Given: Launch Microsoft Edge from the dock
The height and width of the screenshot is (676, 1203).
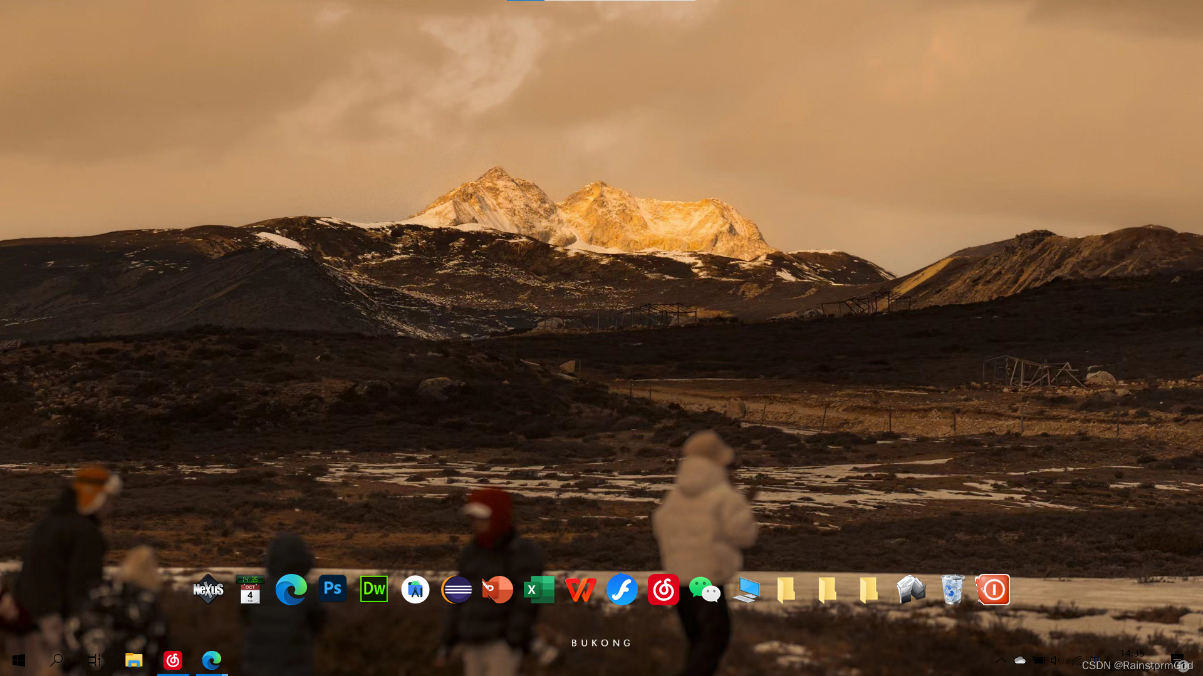Looking at the screenshot, I should (291, 590).
